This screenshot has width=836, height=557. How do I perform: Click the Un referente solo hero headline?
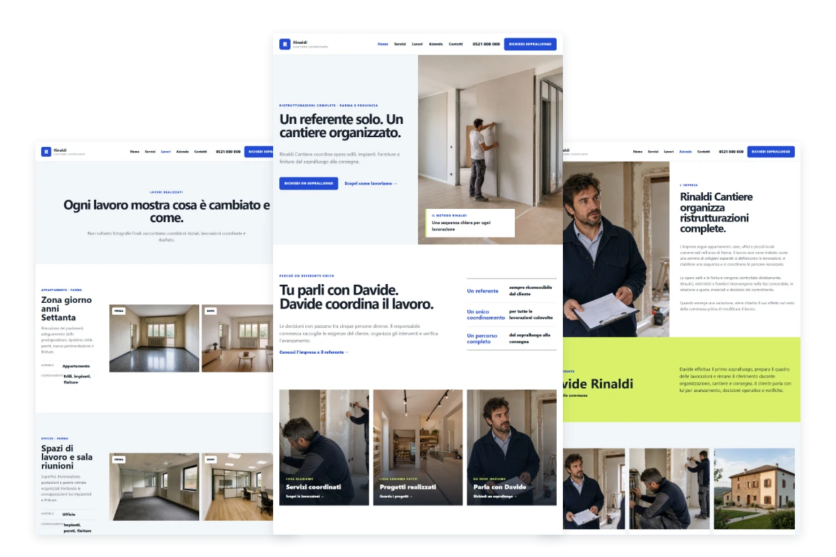pos(341,126)
